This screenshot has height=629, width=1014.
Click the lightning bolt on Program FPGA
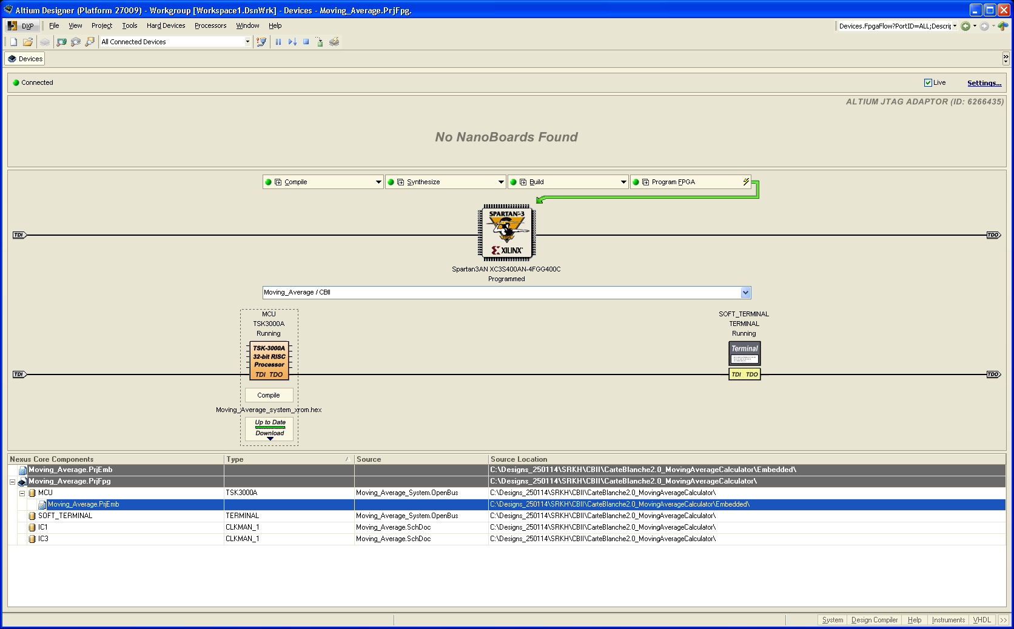click(x=746, y=182)
